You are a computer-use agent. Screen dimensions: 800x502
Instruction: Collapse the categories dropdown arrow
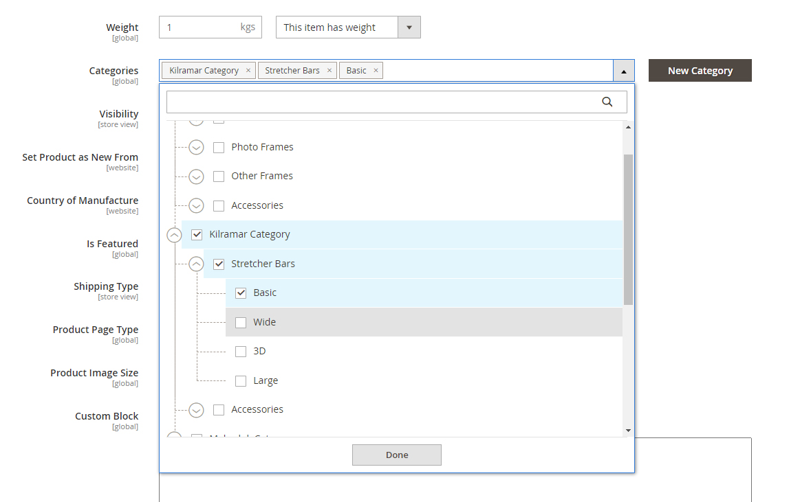click(x=623, y=71)
